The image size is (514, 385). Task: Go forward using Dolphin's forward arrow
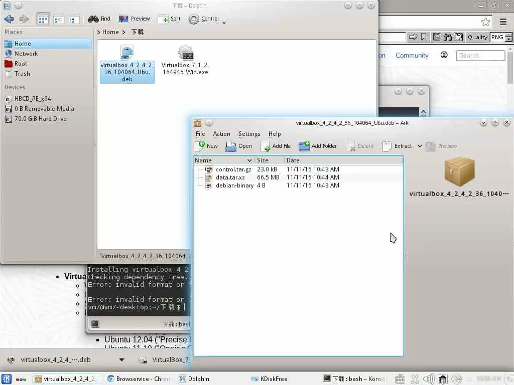24,19
